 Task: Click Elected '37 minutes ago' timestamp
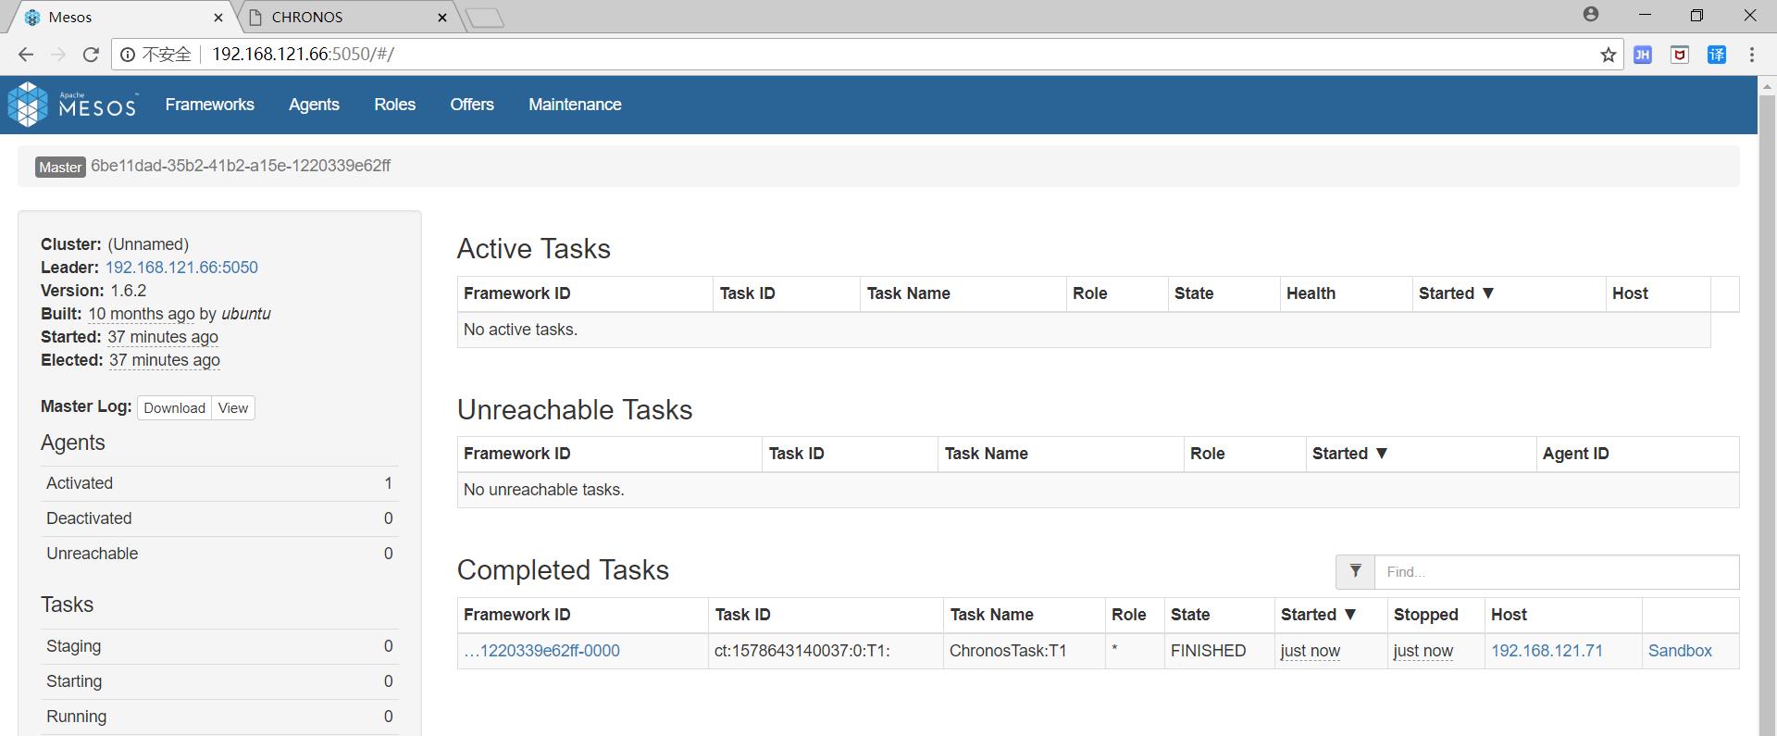click(x=165, y=360)
